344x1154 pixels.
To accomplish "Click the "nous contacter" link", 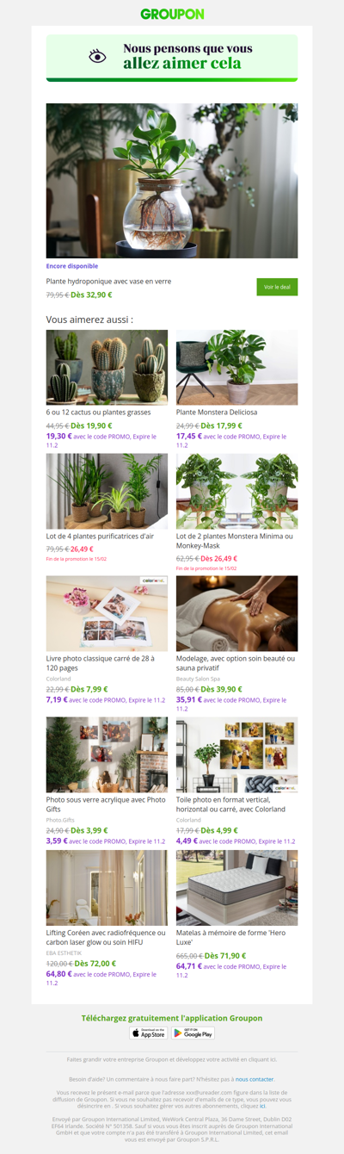I will click(255, 1078).
